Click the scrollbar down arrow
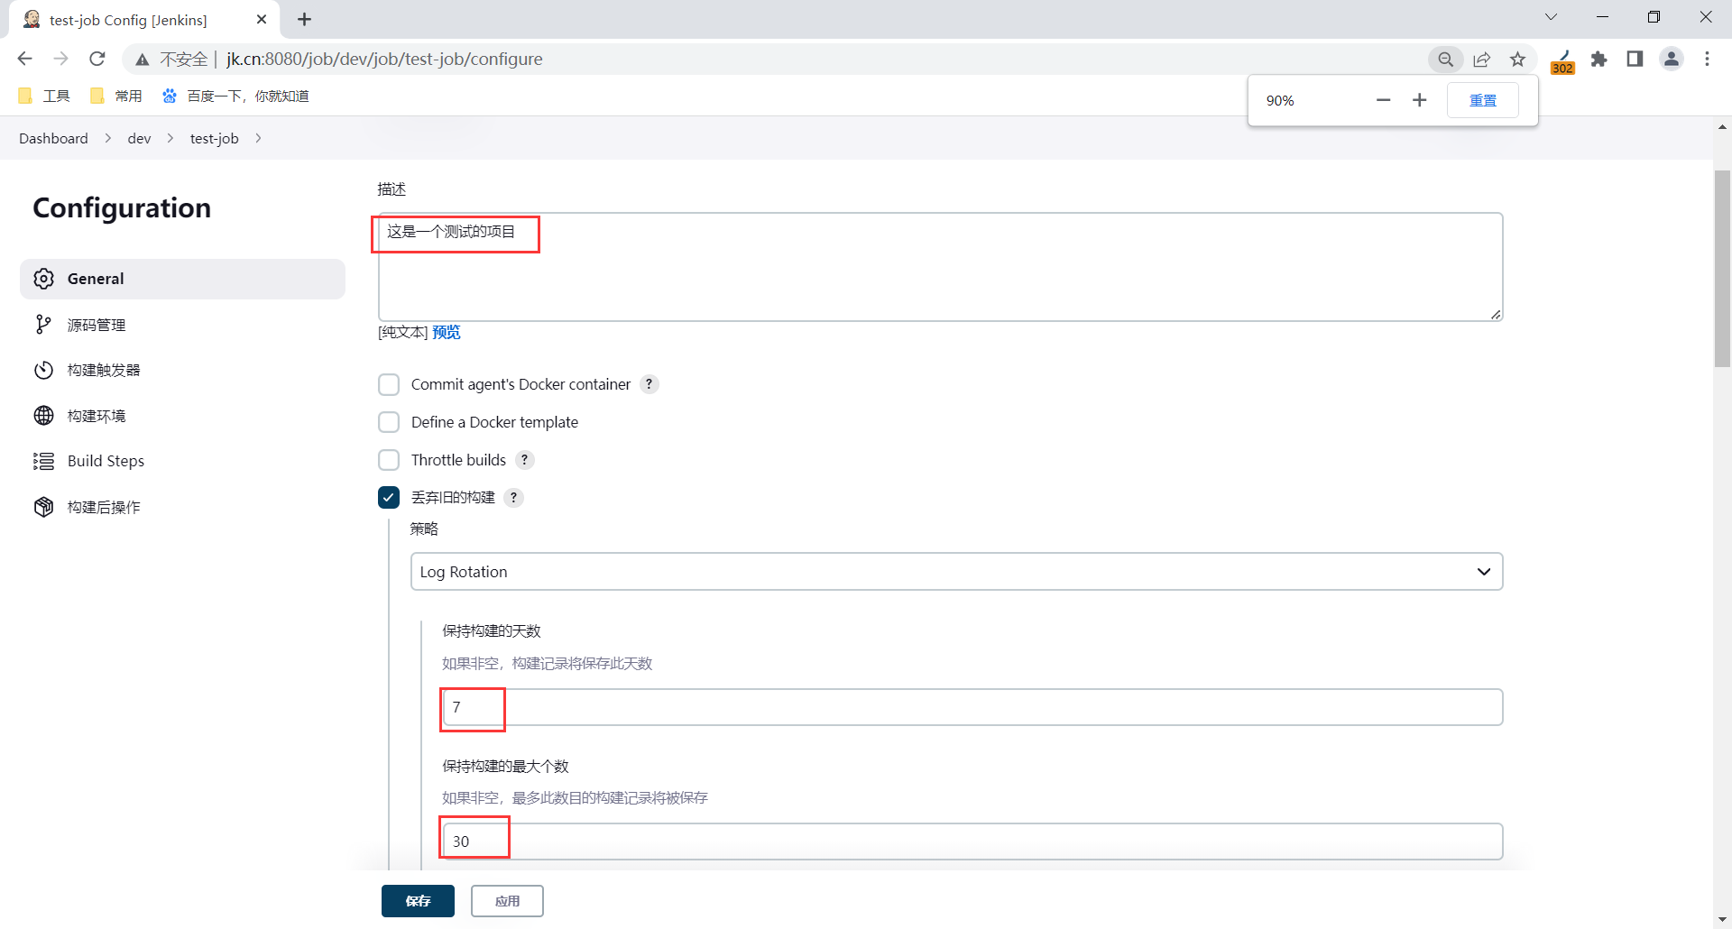Screen dimensions: 1732x929 coord(1723,920)
